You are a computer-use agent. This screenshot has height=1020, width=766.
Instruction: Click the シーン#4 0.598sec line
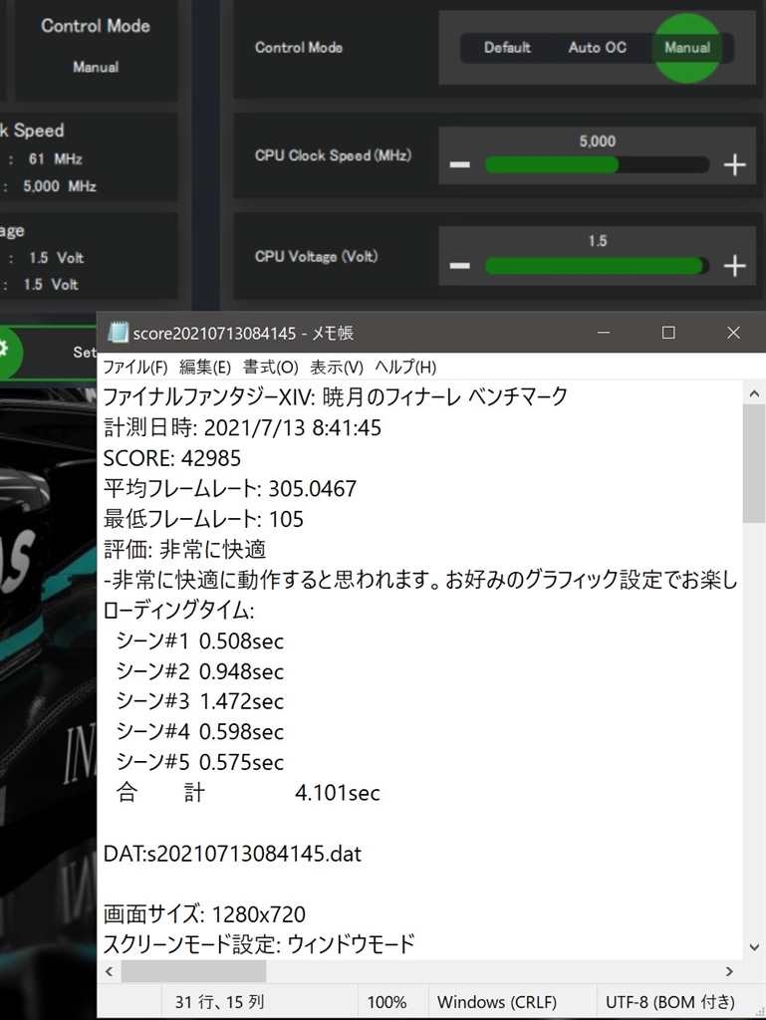(200, 732)
